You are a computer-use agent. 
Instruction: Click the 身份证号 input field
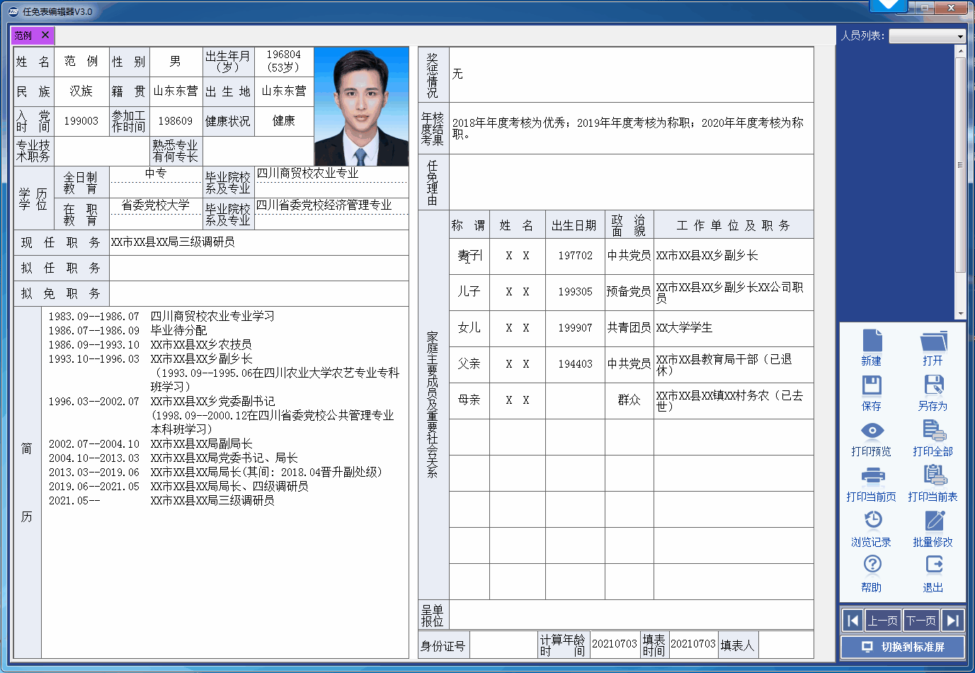click(x=503, y=645)
